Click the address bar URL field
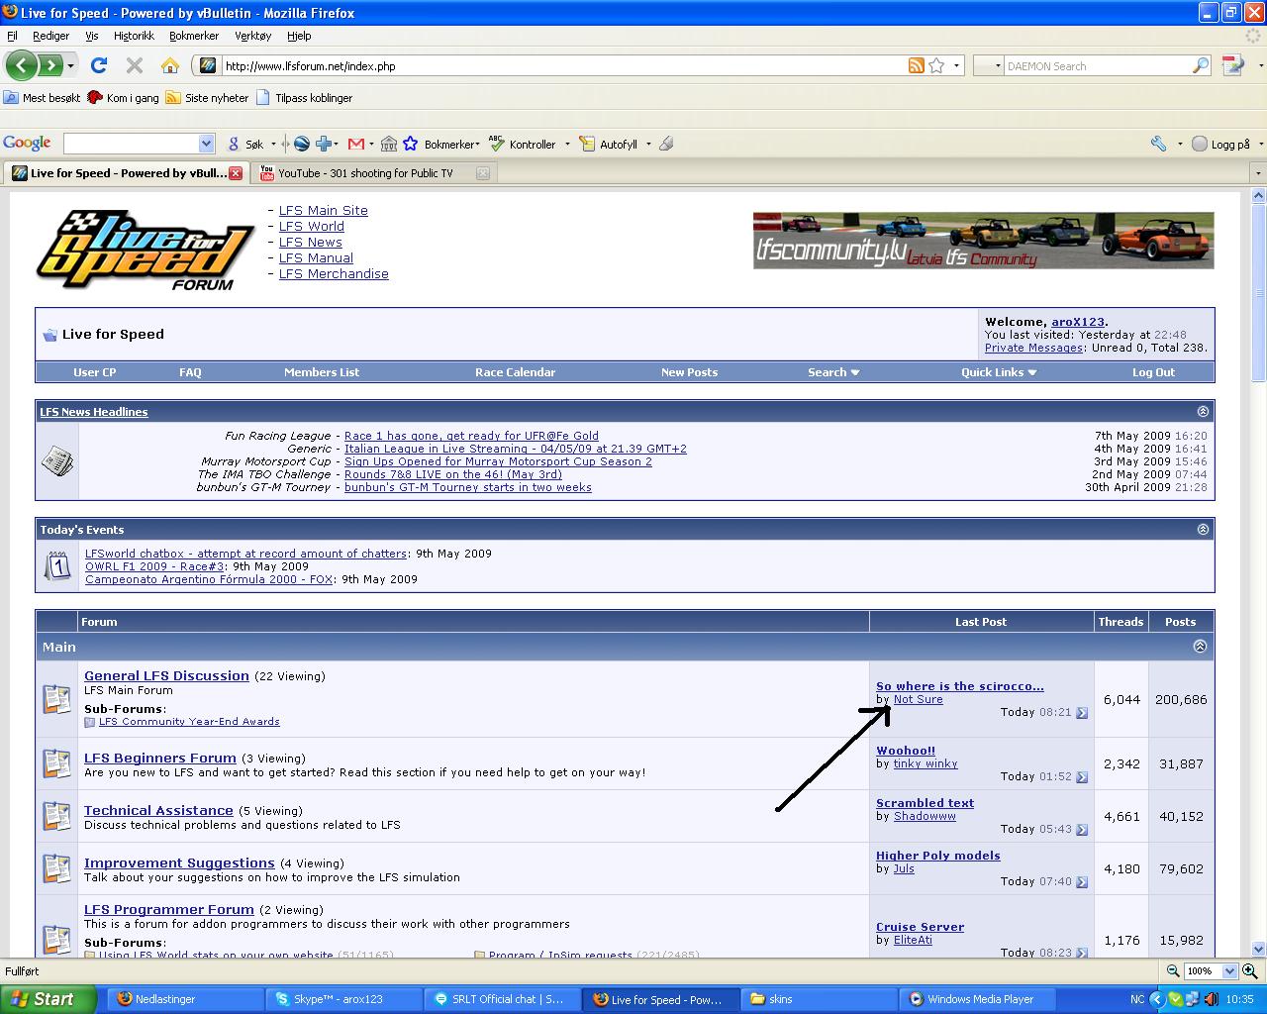This screenshot has height=1014, width=1267. [x=564, y=66]
